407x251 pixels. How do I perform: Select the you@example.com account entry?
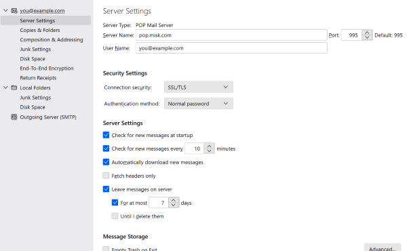[42, 11]
